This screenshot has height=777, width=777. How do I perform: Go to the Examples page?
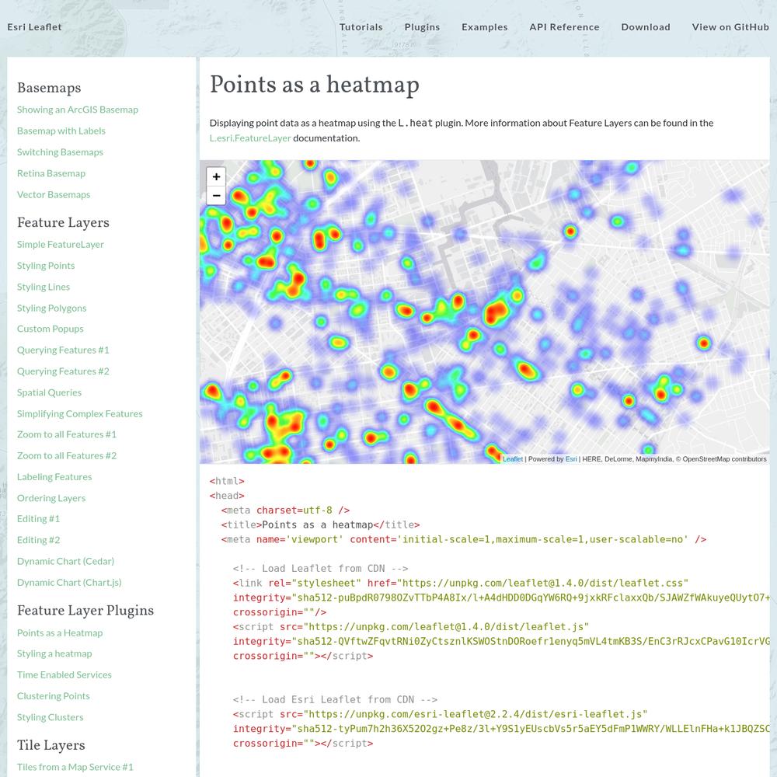click(485, 27)
